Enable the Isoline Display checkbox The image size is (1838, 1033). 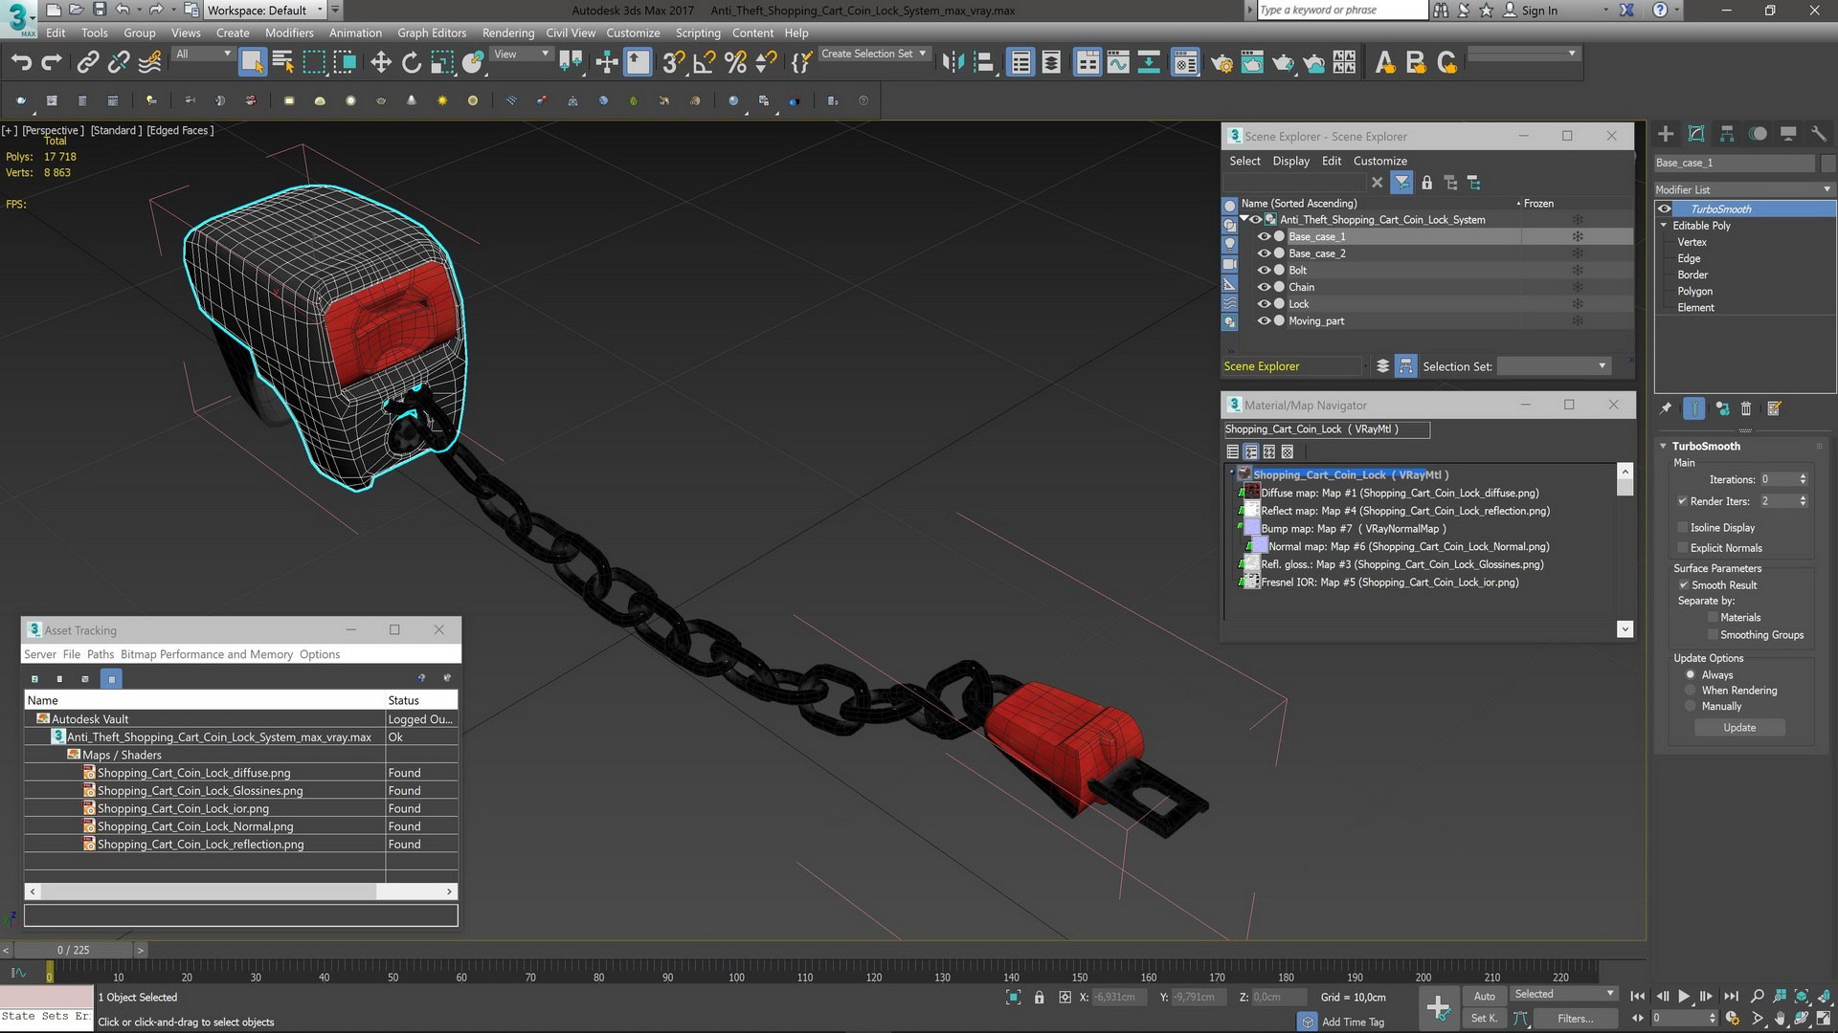pyautogui.click(x=1683, y=527)
